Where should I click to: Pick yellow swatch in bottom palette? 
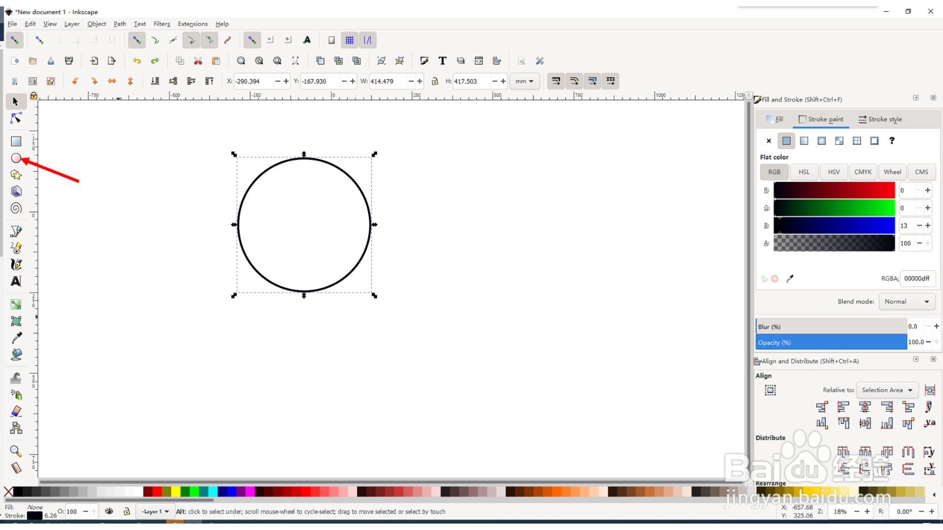tap(176, 492)
